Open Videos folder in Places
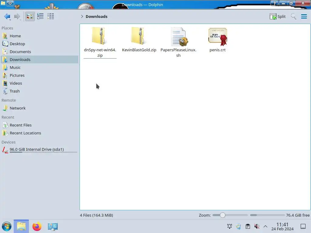311x233 pixels. pos(39,83)
